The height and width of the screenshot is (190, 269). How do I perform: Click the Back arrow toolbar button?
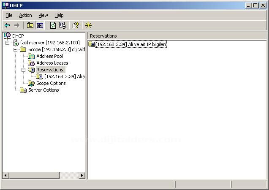[7, 25]
